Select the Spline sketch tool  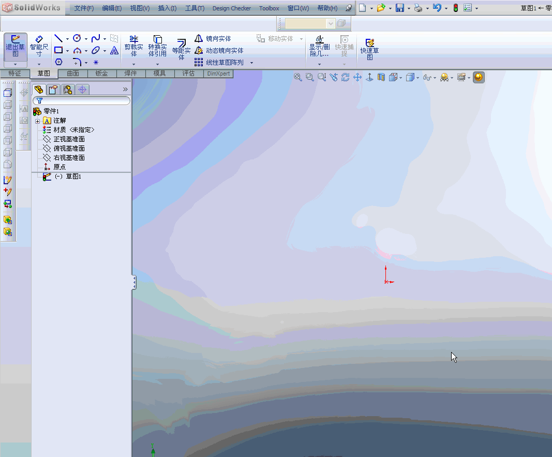pos(96,38)
